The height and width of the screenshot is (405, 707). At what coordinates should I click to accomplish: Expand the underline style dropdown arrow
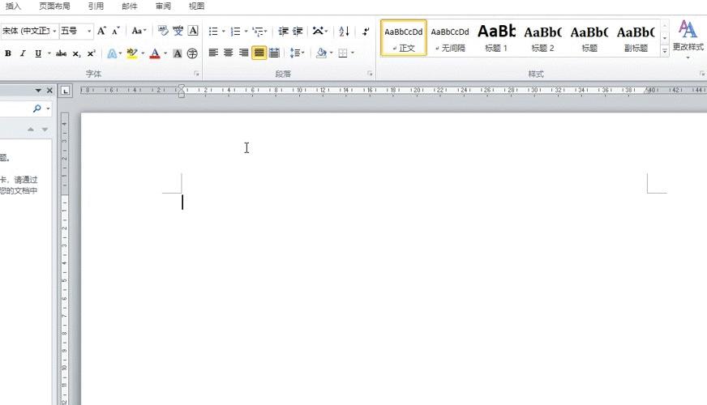click(49, 53)
